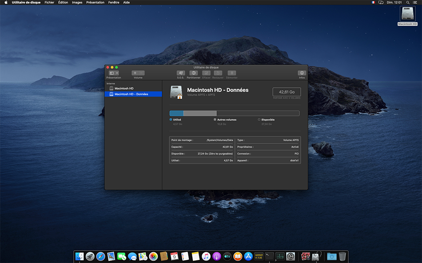Open the Fichier menu
Image resolution: width=422 pixels, height=263 pixels.
(49, 2)
